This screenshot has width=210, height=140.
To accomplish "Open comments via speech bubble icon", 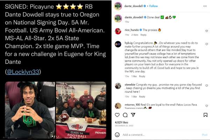I will point(125,115).
